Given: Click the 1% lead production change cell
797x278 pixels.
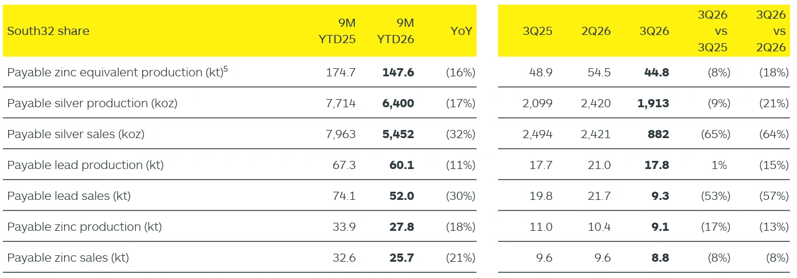Looking at the screenshot, I should pyautogui.click(x=719, y=165).
